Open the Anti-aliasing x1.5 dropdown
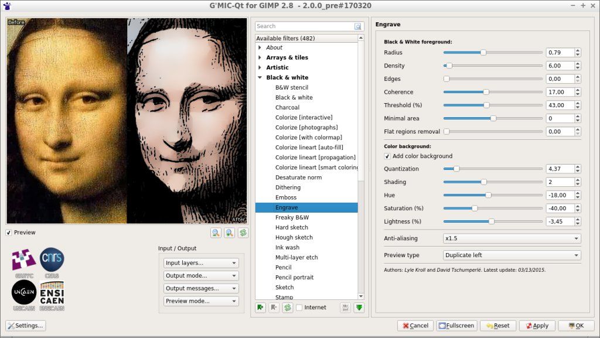The width and height of the screenshot is (600, 338). tap(512, 238)
